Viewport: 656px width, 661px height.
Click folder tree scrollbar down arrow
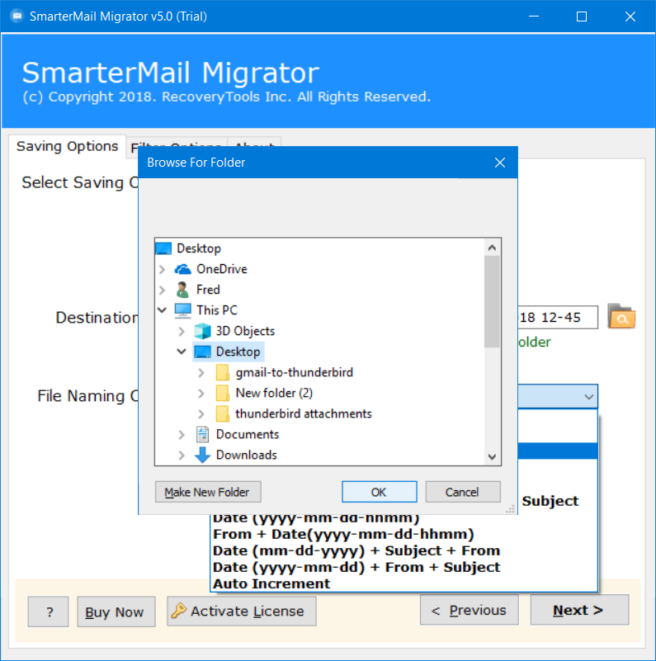point(492,456)
